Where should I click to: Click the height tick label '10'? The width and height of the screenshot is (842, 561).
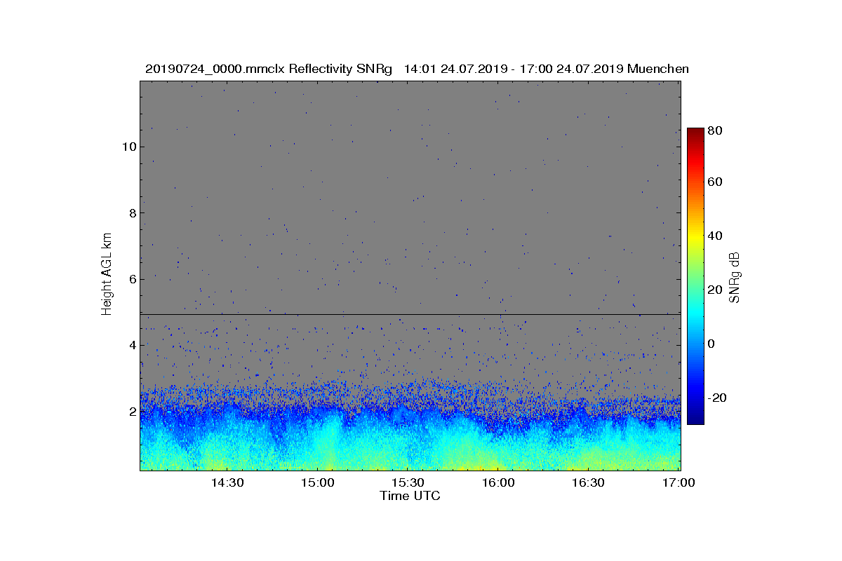point(128,147)
